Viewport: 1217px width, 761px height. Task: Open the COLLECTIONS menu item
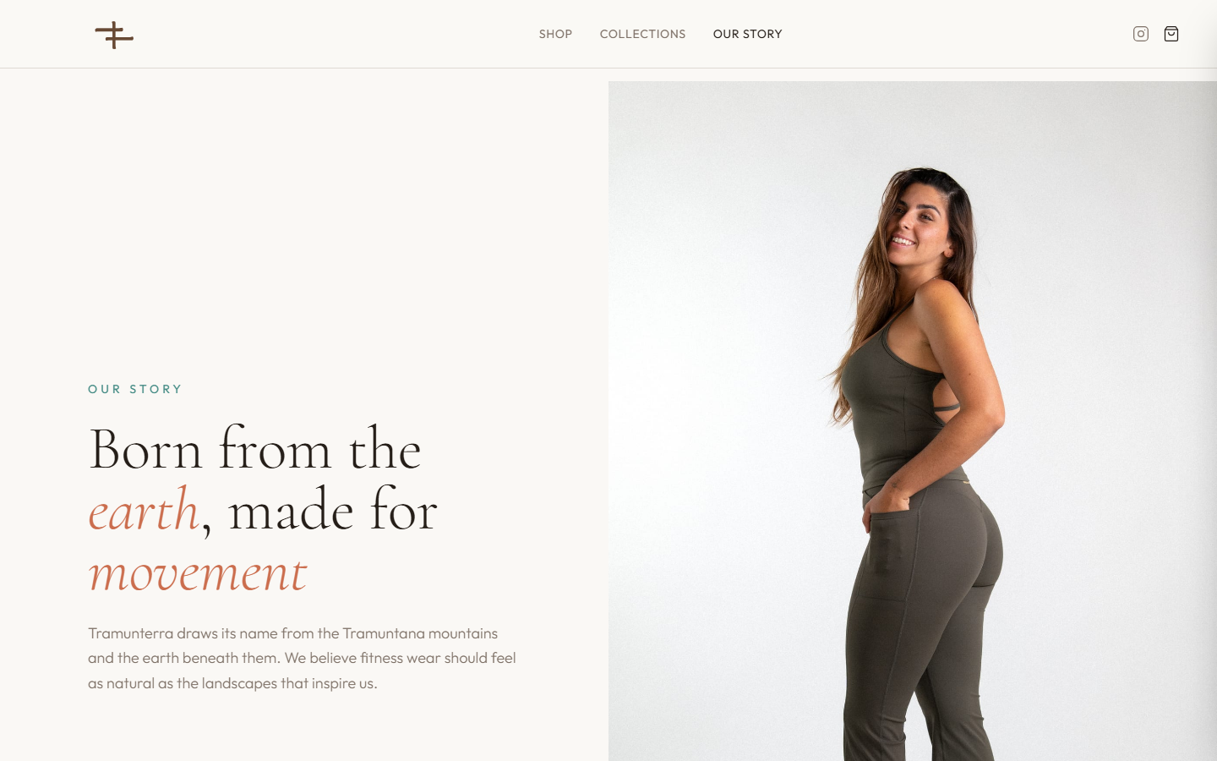pos(642,34)
